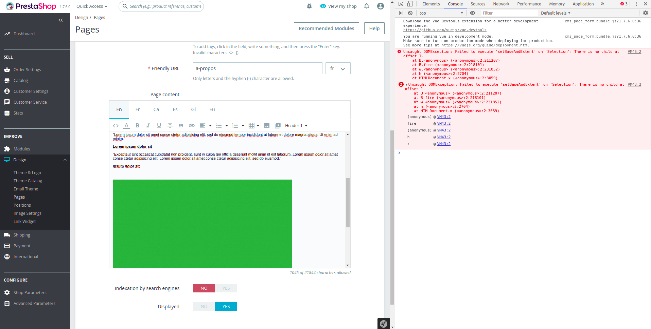
Task: Toggle underline formatting in editor
Action: 159,126
